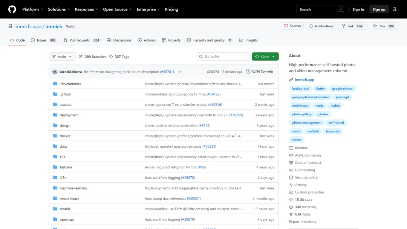Screen dimensions: 407x229
Task: Switch to the Discussions tab
Action: pos(119,40)
